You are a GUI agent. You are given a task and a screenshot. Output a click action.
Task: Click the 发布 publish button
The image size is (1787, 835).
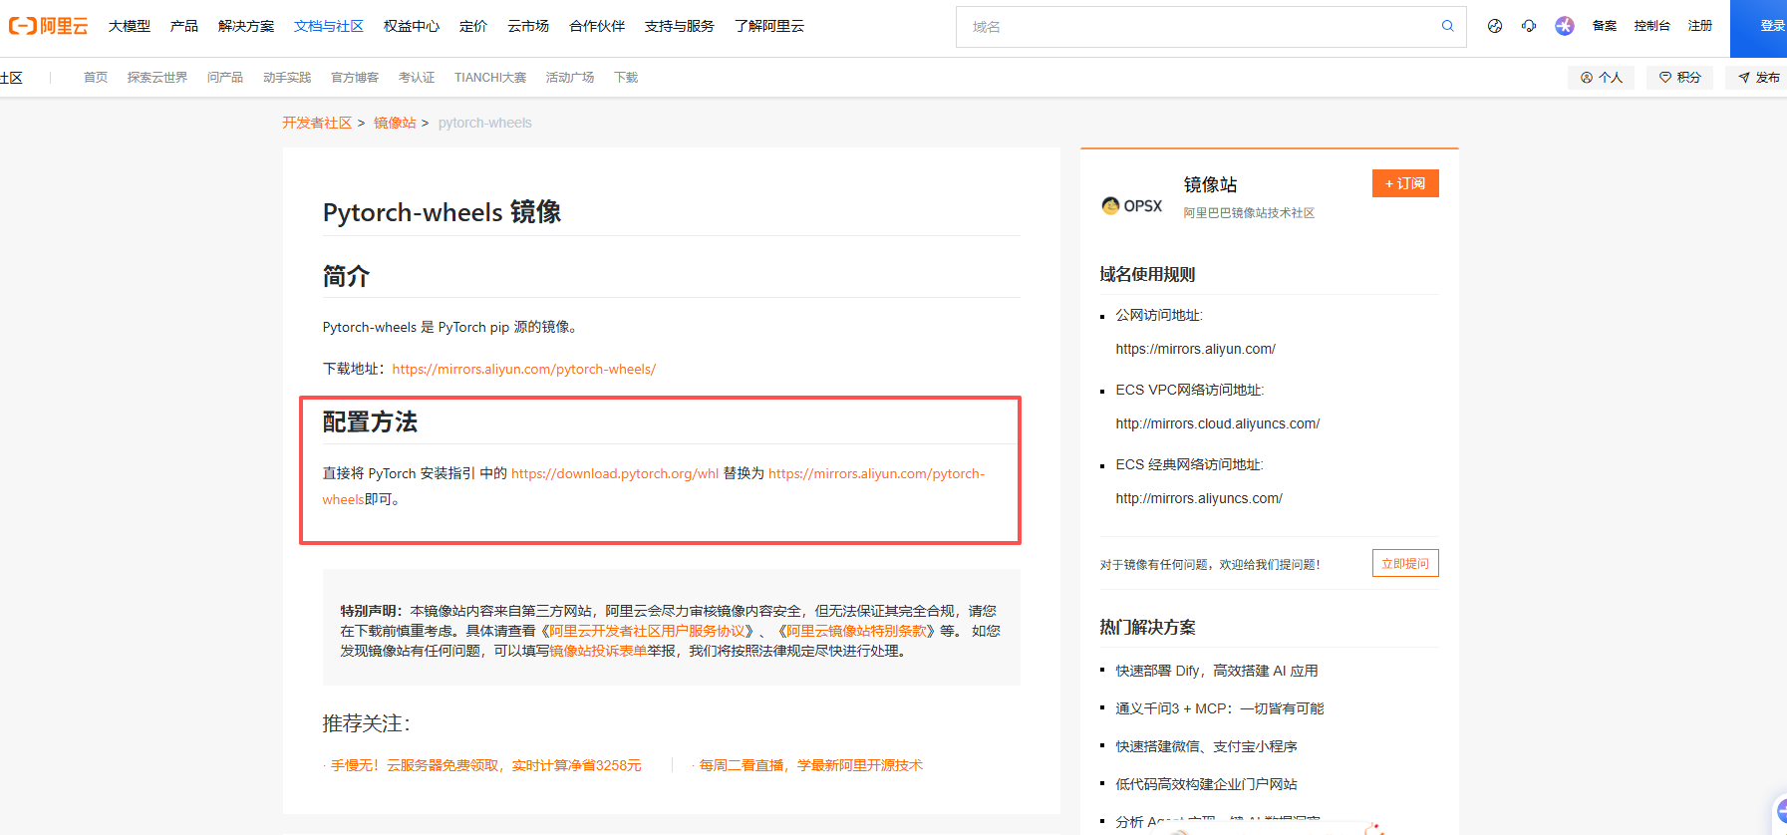1758,78
